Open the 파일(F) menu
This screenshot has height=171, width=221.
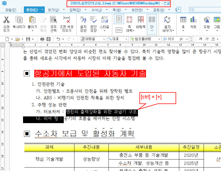tap(11, 10)
